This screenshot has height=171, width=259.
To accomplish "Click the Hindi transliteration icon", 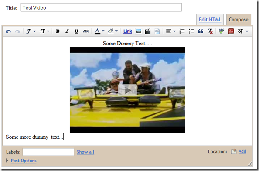I will click(x=240, y=31).
